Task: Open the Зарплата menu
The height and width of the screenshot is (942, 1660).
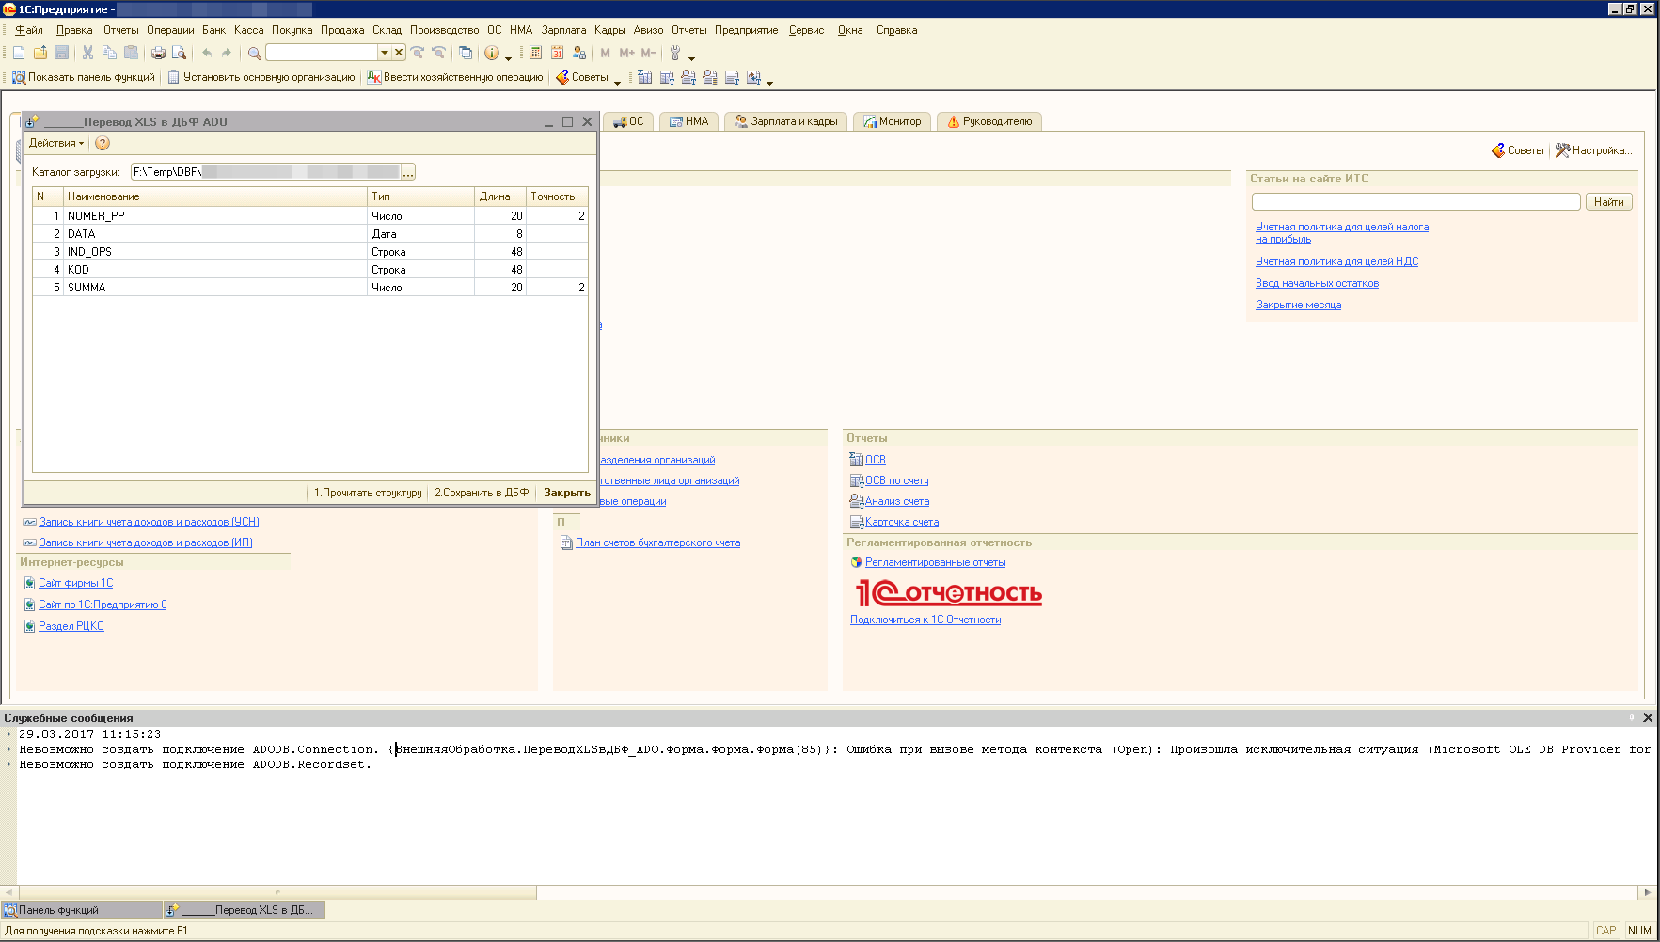Action: tap(563, 30)
